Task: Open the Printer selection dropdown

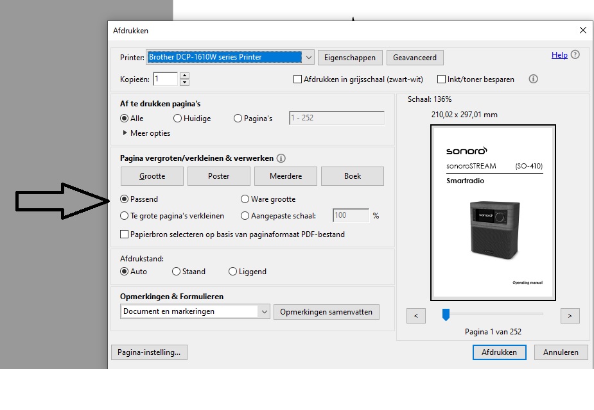Action: (x=308, y=58)
